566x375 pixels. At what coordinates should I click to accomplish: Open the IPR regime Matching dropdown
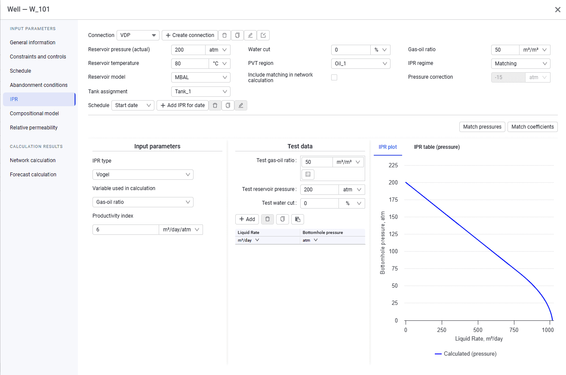521,64
